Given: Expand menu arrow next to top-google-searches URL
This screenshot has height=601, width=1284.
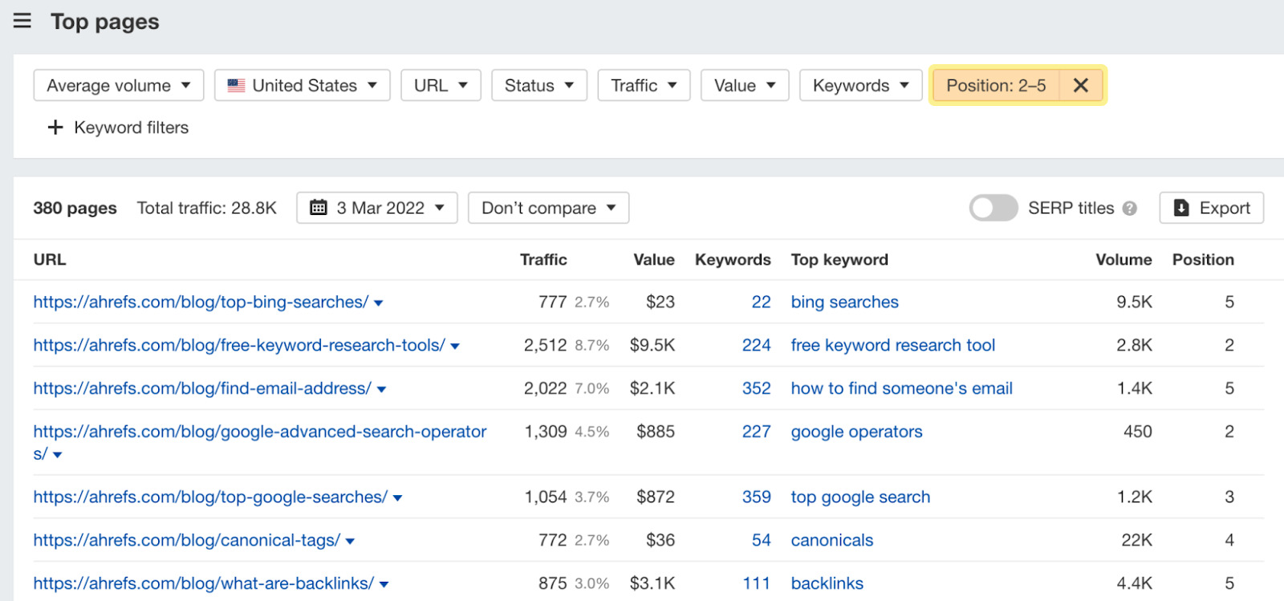Looking at the screenshot, I should coord(398,498).
